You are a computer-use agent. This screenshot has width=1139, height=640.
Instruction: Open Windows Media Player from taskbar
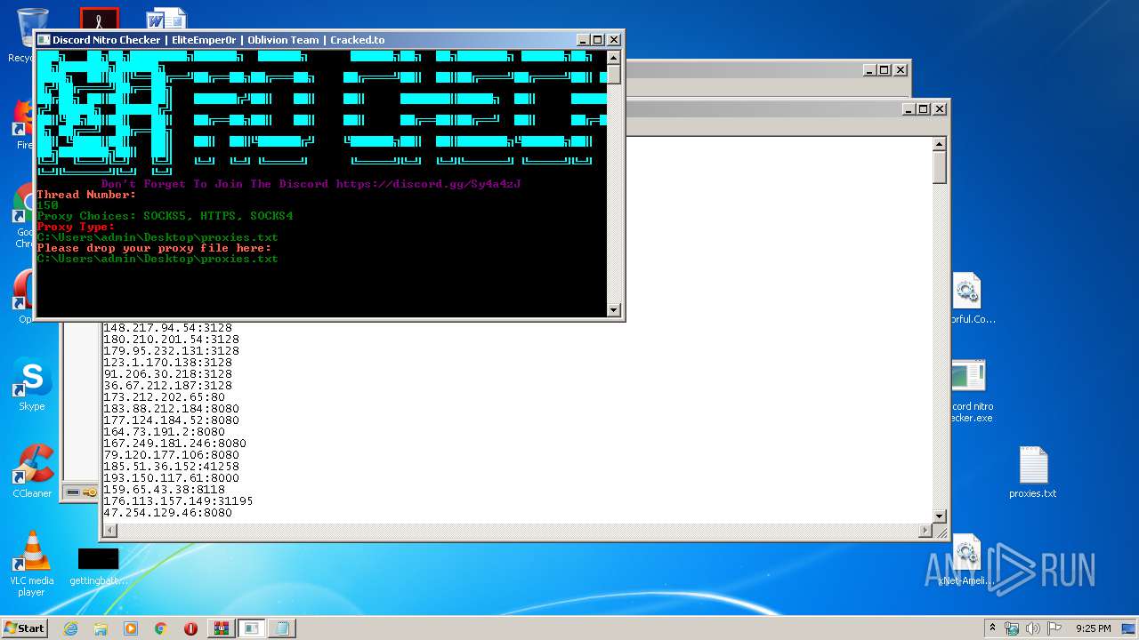click(x=131, y=628)
